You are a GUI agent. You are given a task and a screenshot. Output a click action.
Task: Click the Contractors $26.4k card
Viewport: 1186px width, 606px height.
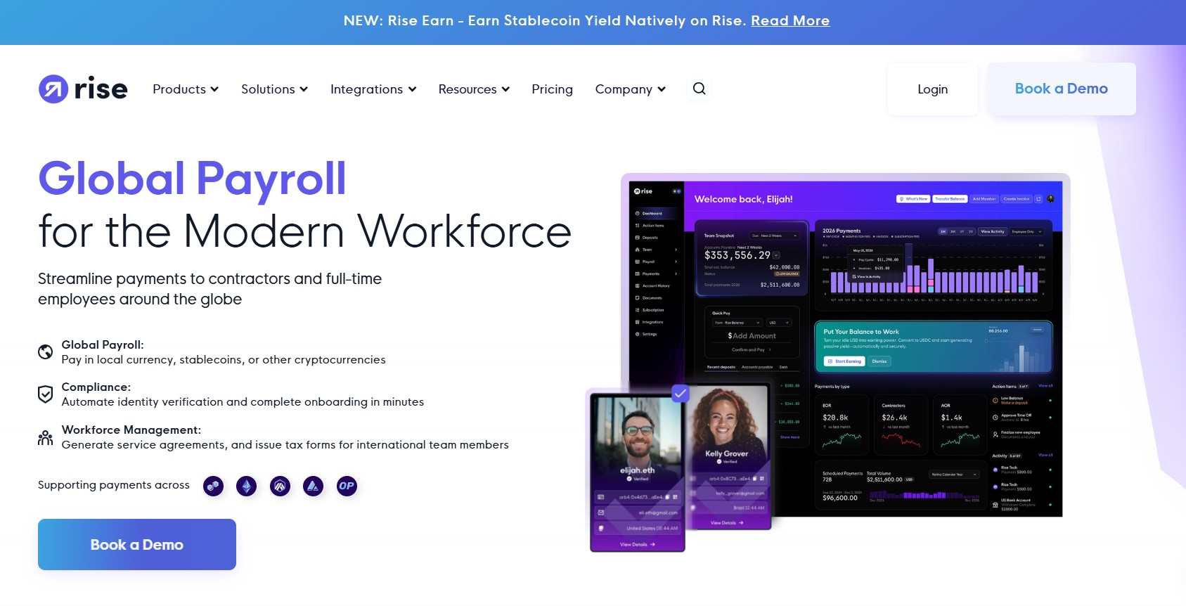[901, 426]
